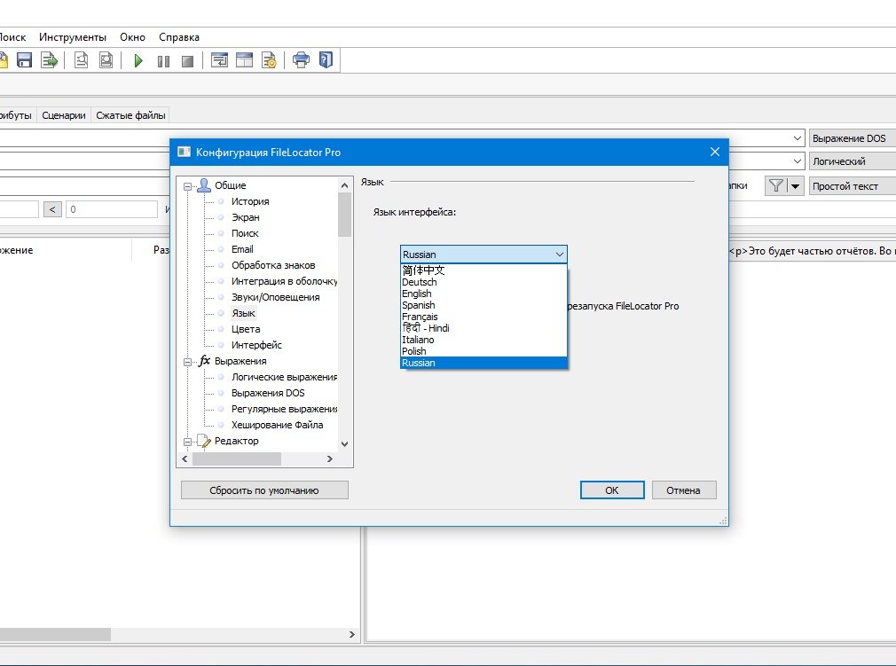The height and width of the screenshot is (666, 896).
Task: Select Экран in the settings tree
Action: (245, 217)
